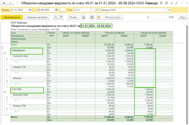Open the Регистр учета menu
This screenshot has width=189, height=125.
(113, 17)
